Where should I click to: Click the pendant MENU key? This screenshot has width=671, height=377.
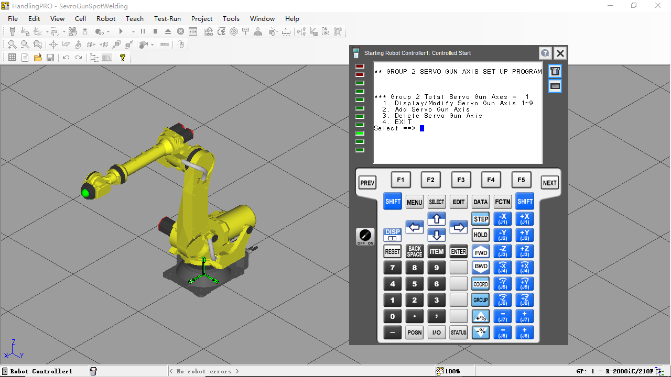tap(415, 202)
